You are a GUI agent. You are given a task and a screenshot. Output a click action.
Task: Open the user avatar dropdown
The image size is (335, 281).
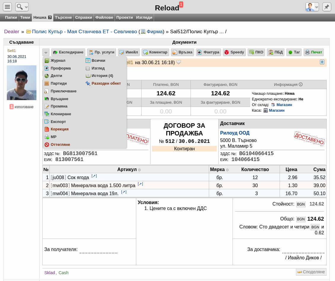(x=312, y=7)
